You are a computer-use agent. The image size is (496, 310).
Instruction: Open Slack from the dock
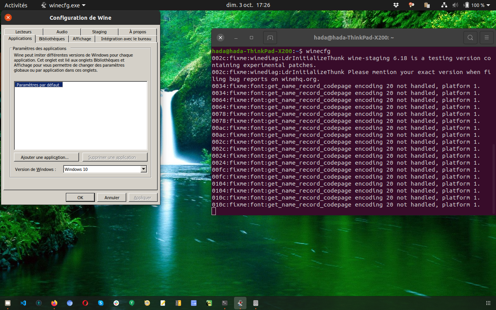[x=116, y=303]
